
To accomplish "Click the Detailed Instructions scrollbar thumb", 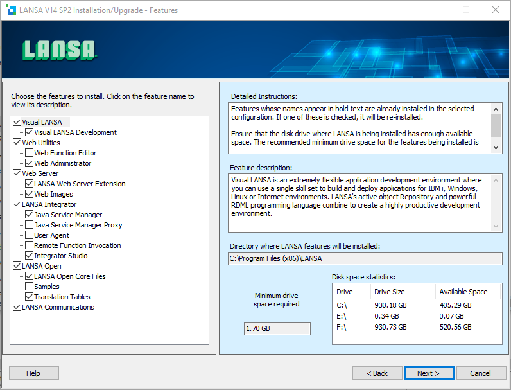I will (x=496, y=126).
